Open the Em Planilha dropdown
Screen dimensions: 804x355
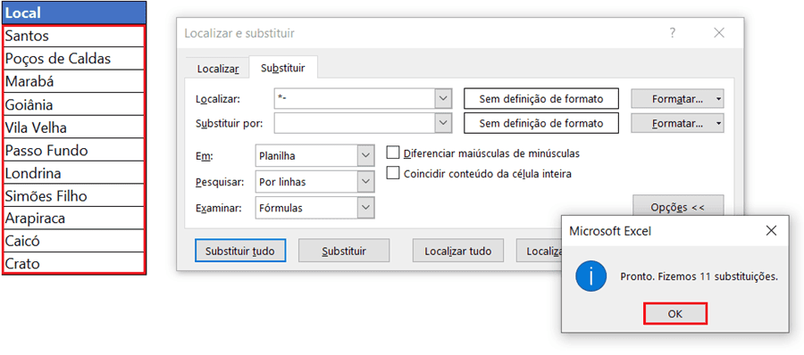(x=365, y=156)
